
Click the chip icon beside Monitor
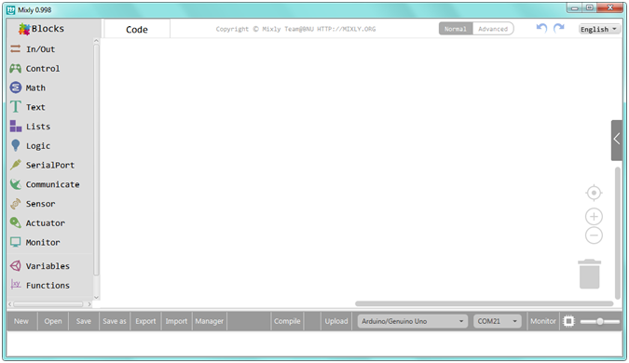[568, 321]
